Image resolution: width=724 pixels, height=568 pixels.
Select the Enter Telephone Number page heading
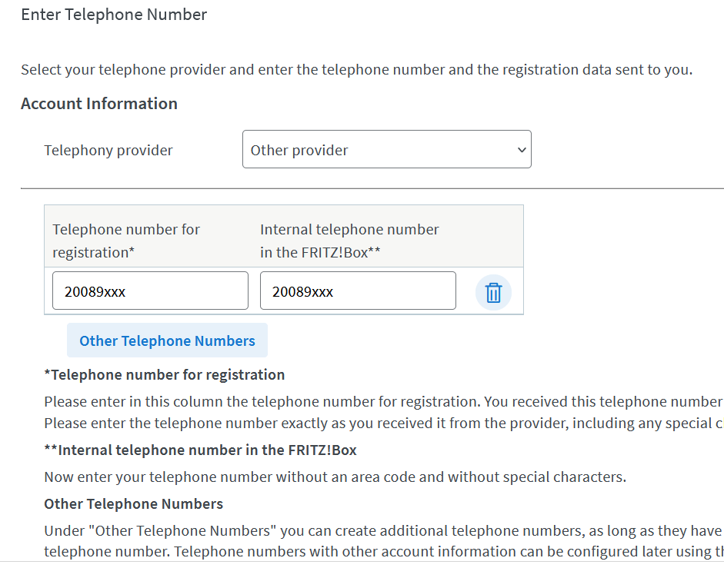coord(114,15)
